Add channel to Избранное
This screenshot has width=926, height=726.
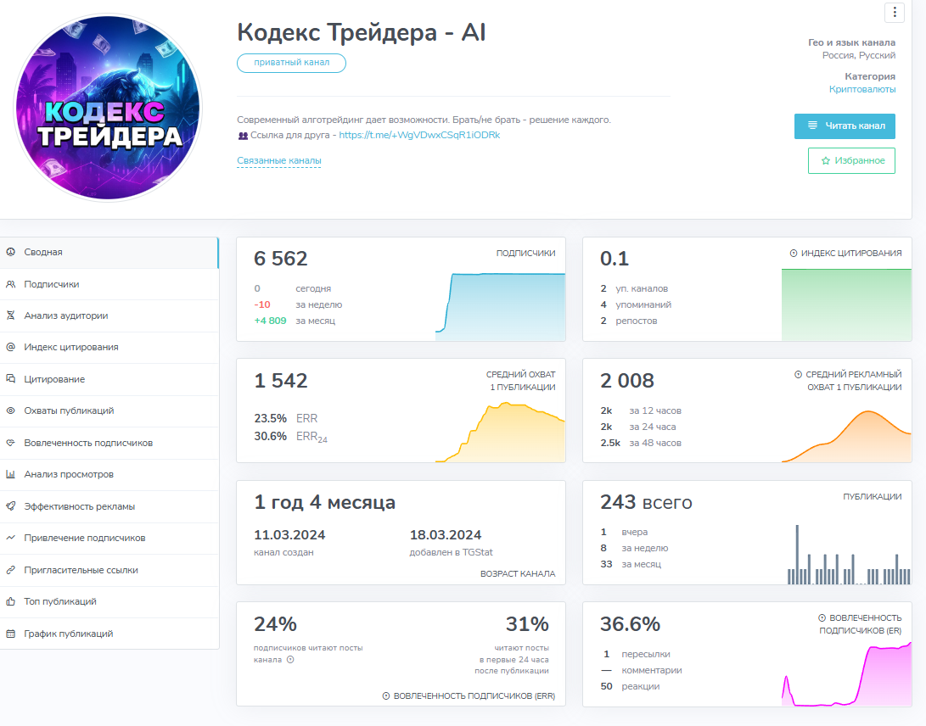851,160
